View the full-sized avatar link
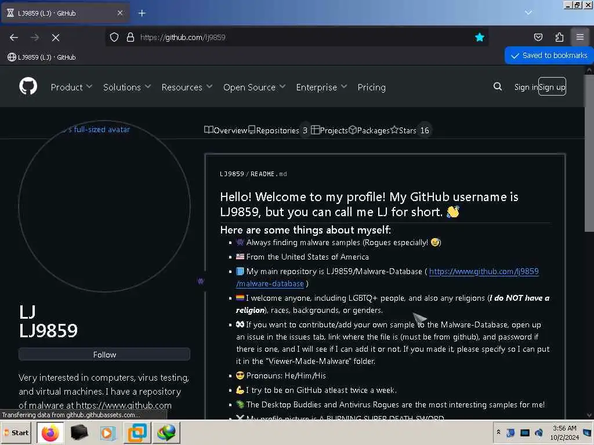The image size is (594, 445). (x=99, y=129)
